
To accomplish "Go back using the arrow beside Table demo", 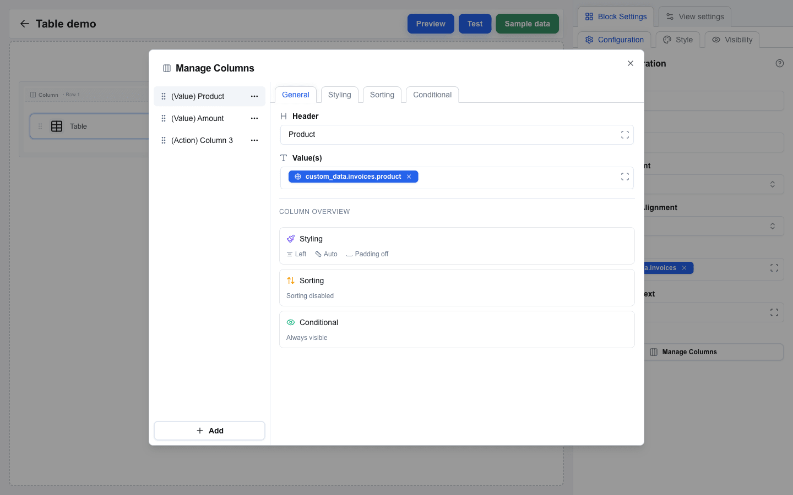I will click(24, 24).
